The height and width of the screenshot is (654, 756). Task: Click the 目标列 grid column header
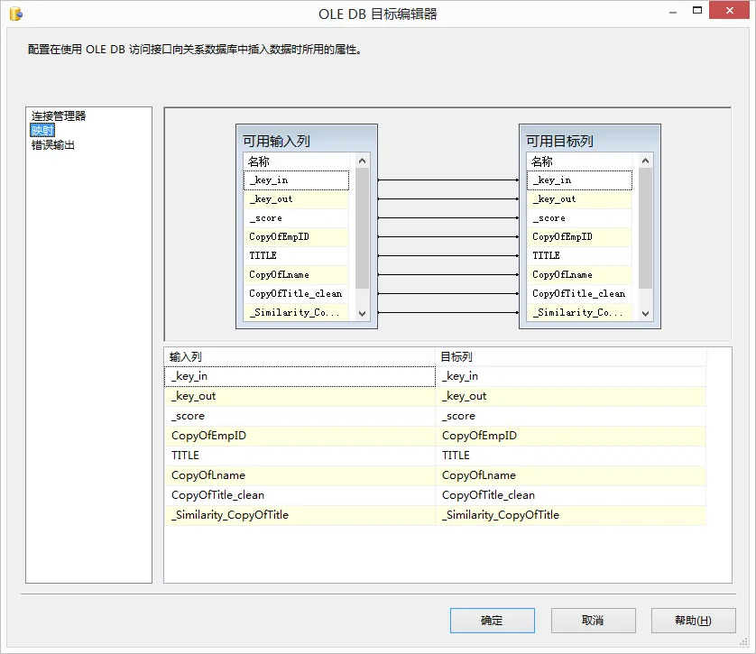click(x=570, y=357)
